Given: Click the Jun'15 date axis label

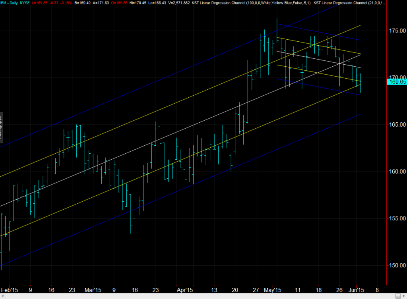Looking at the screenshot, I should coord(356,290).
